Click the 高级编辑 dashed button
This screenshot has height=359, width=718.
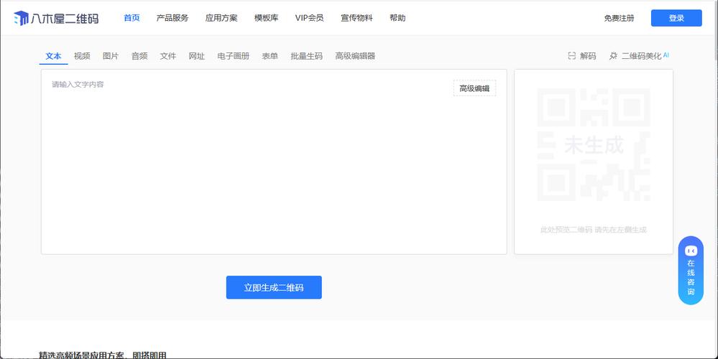[x=474, y=88]
